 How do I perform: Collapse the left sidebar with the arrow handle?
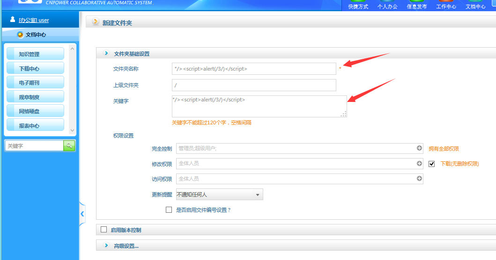click(82, 214)
